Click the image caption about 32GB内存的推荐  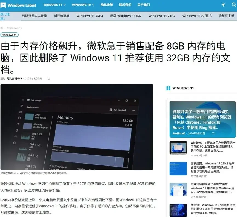34,173
